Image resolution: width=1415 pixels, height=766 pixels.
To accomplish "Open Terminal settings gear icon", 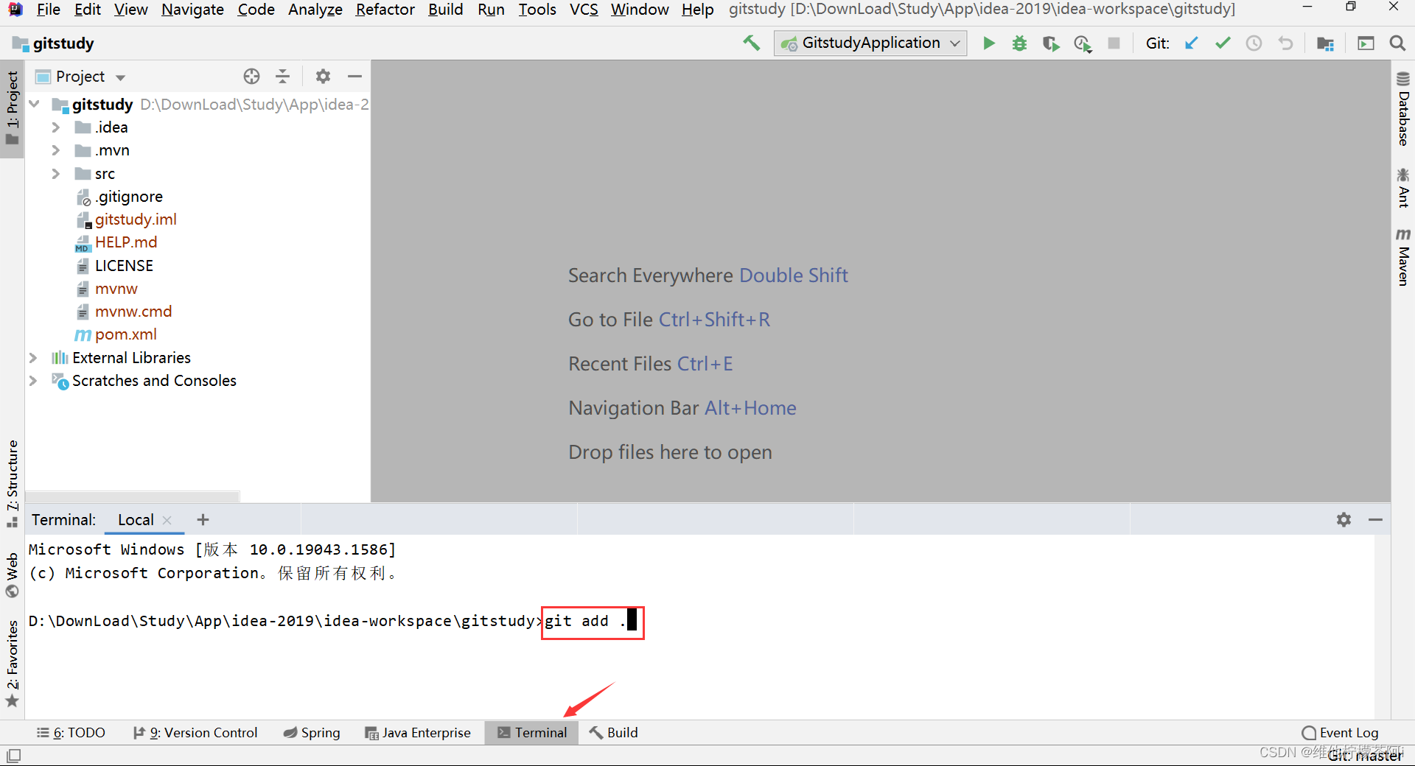I will 1344,519.
